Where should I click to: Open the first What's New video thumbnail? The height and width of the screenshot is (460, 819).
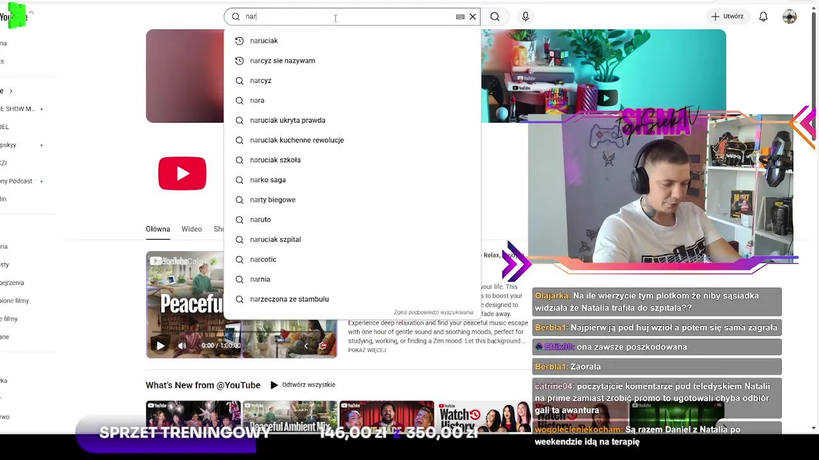pyautogui.click(x=193, y=417)
